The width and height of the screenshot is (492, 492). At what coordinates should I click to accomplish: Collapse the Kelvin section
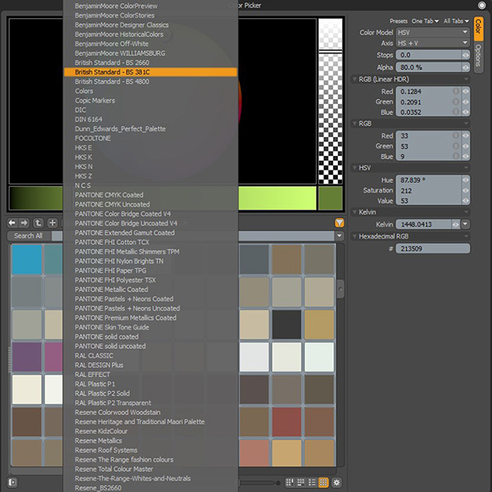pyautogui.click(x=354, y=212)
